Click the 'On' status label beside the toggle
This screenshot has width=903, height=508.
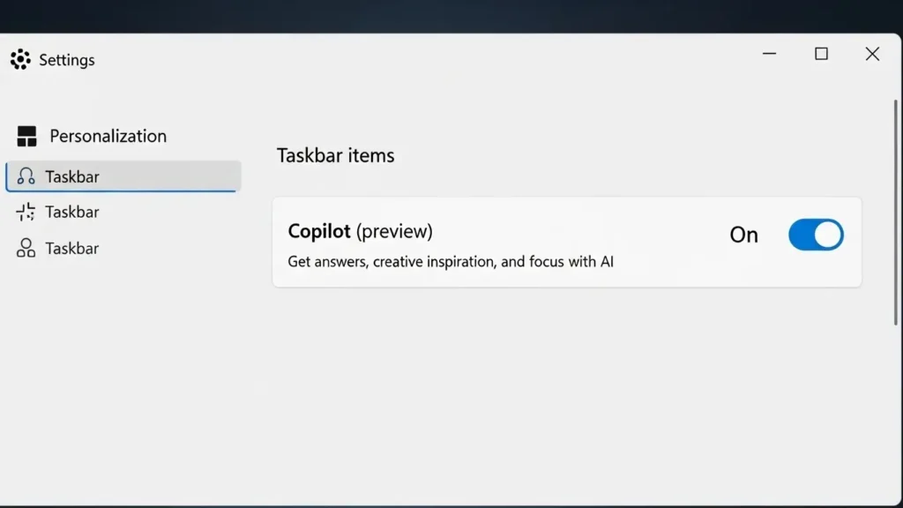pyautogui.click(x=743, y=235)
